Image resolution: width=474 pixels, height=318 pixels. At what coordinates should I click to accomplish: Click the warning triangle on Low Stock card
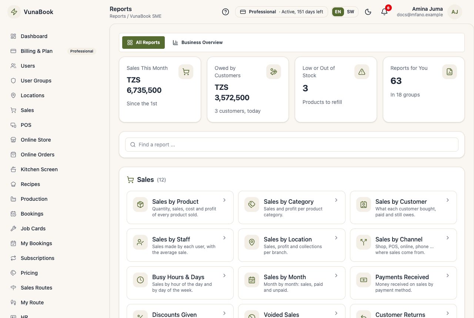tap(362, 72)
